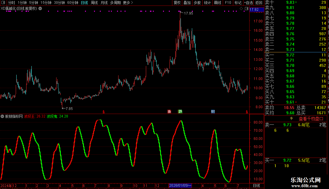Click the 卖均 10.55 average value

click(x=289, y=108)
